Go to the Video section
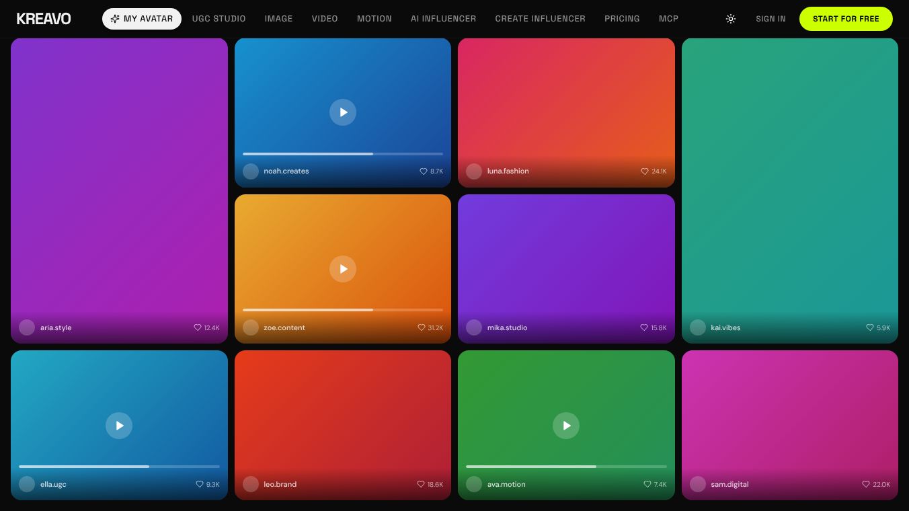909x511 pixels. pos(325,19)
